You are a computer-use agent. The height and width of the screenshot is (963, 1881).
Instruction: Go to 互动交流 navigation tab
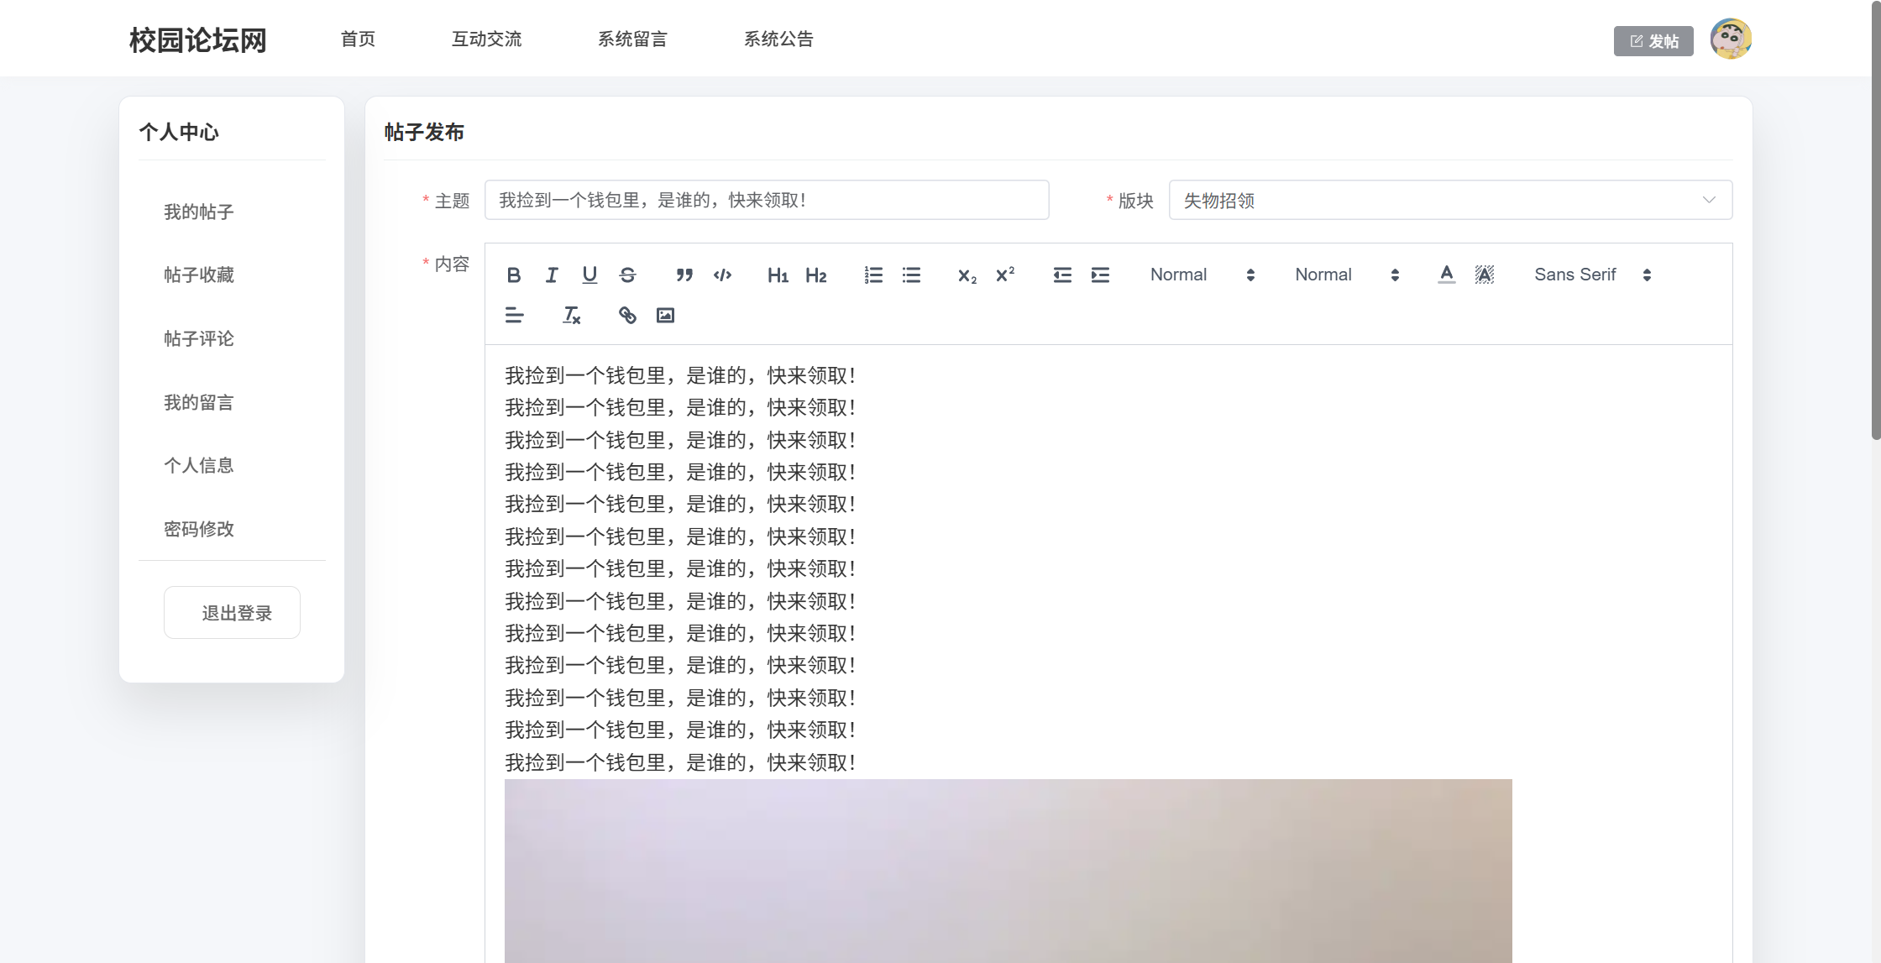tap(486, 39)
